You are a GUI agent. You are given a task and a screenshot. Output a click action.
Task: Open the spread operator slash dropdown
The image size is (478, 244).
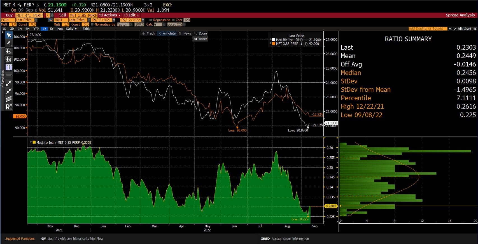pyautogui.click(x=52, y=15)
